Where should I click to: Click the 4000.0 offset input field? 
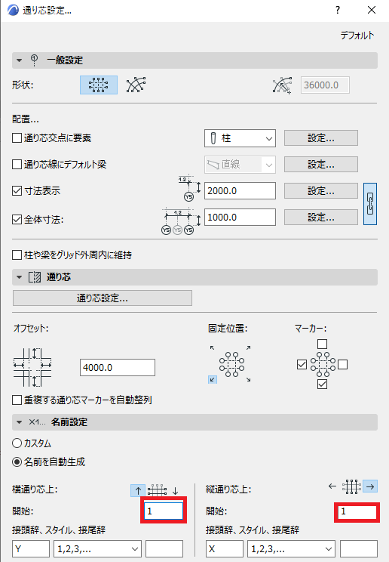[118, 367]
